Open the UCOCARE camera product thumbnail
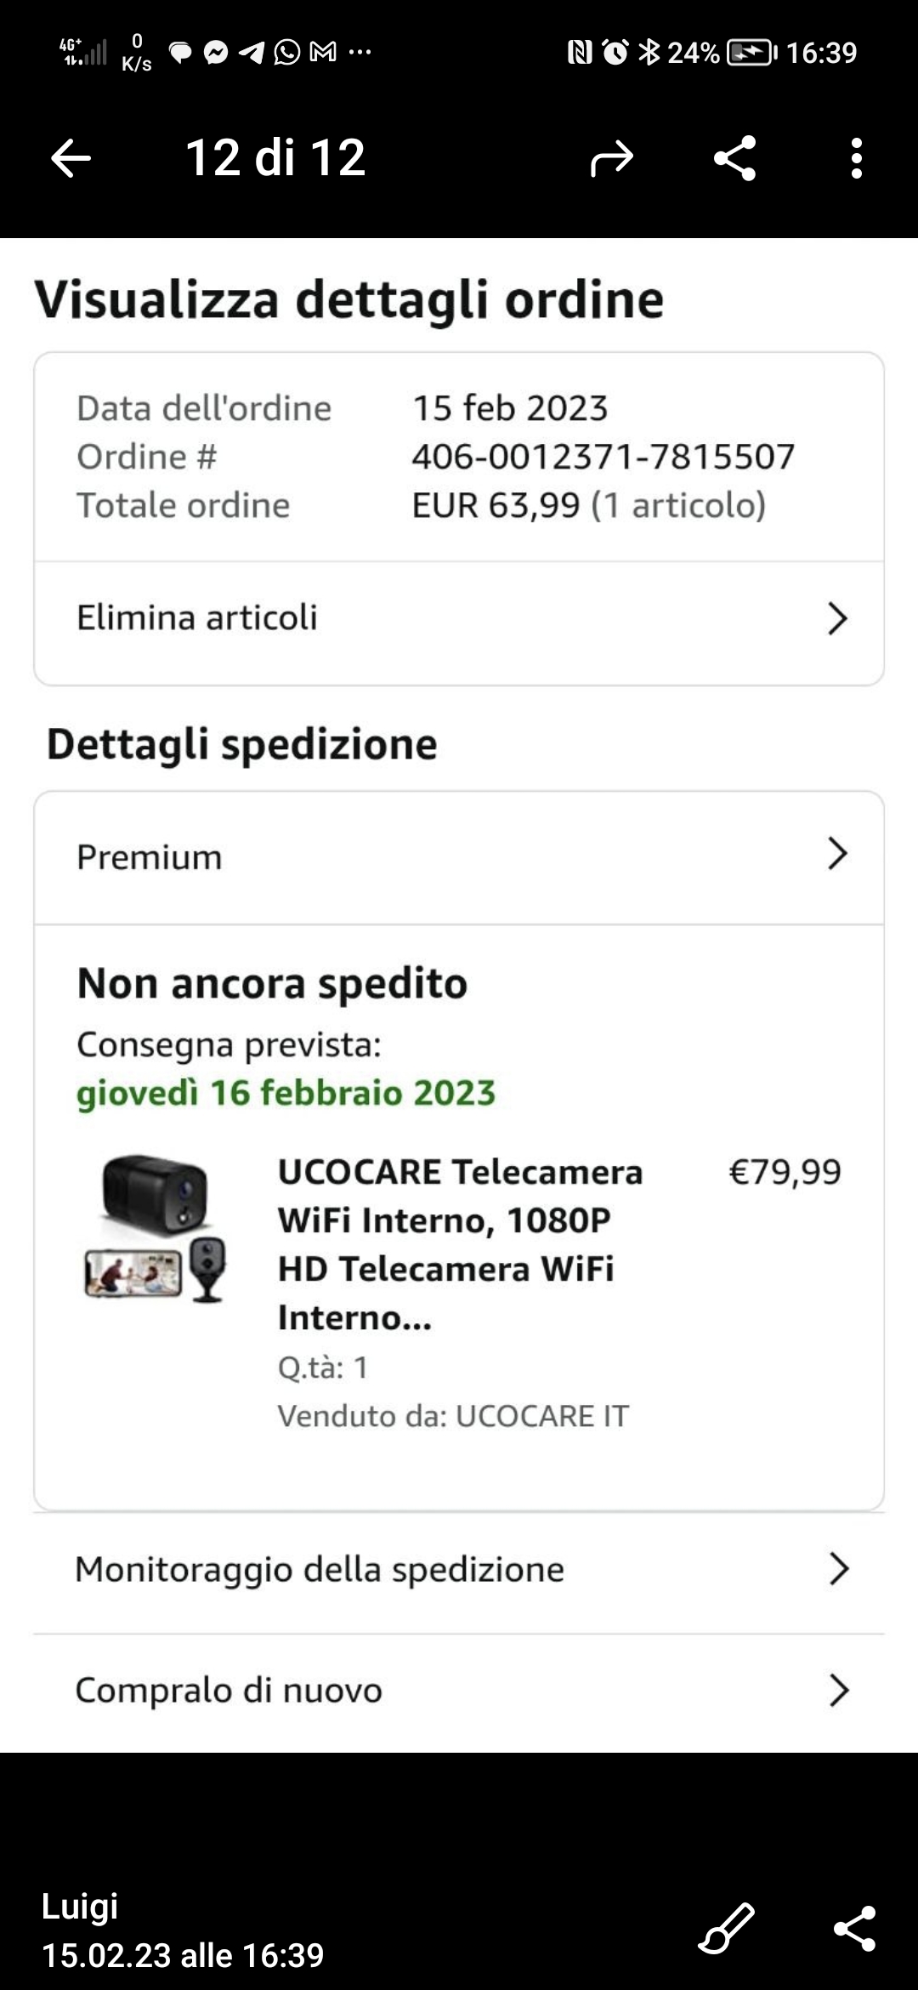Image resolution: width=918 pixels, height=1990 pixels. pyautogui.click(x=156, y=1230)
